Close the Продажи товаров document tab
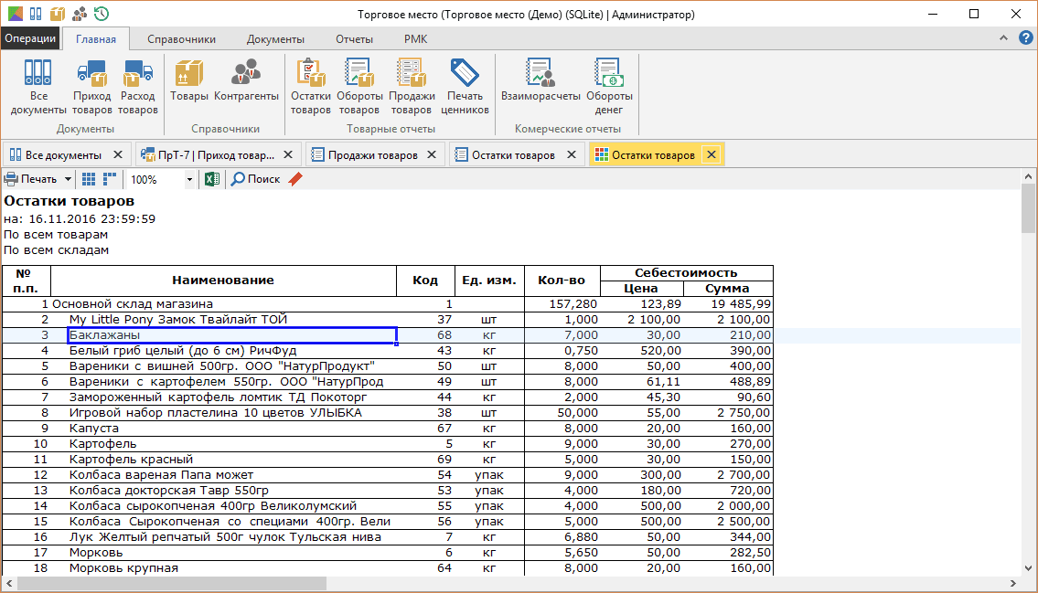Viewport: 1038px width, 593px height. click(x=432, y=155)
